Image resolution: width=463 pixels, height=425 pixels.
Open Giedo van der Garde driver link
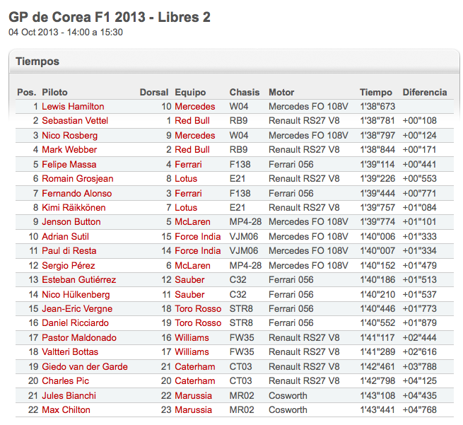point(85,366)
